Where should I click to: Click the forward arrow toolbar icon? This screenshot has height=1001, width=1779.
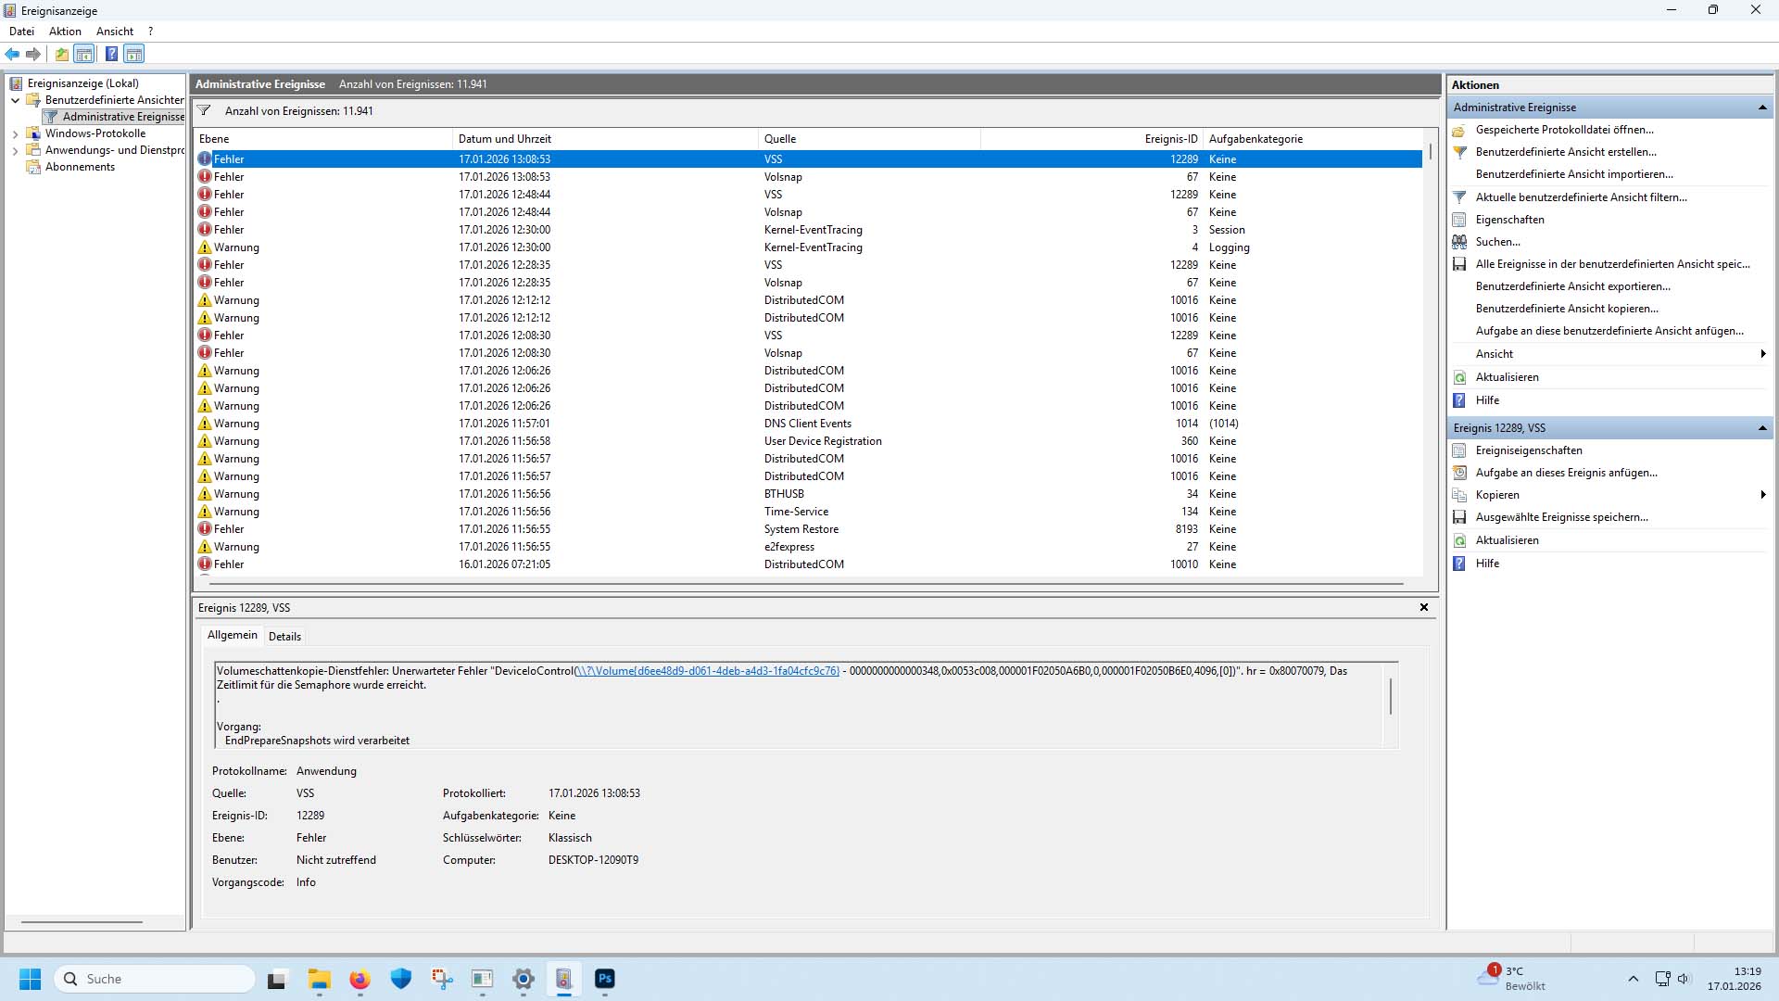click(33, 54)
